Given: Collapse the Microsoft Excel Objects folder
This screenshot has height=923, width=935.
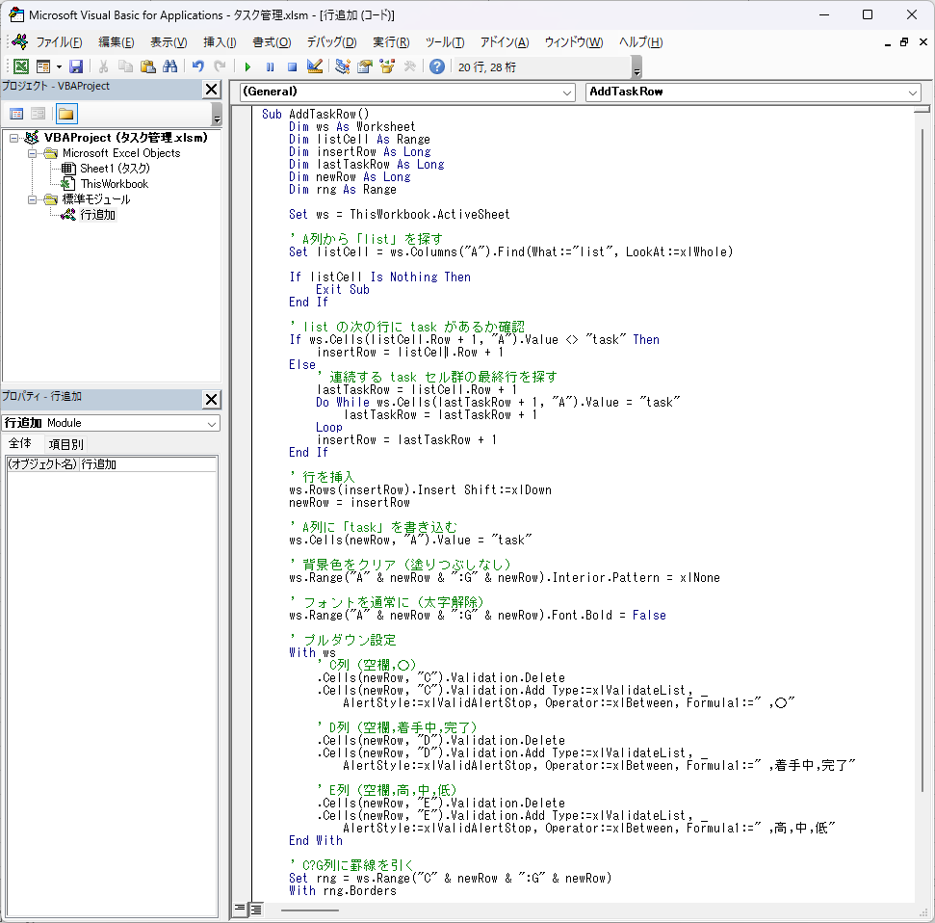Looking at the screenshot, I should (x=32, y=153).
